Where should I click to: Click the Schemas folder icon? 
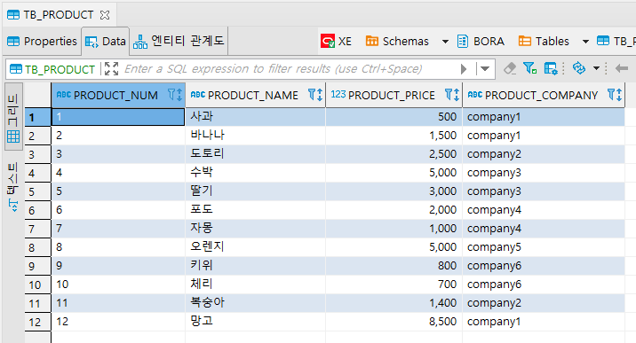pyautogui.click(x=372, y=42)
